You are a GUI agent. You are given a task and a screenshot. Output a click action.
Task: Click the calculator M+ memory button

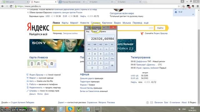coord(106,44)
